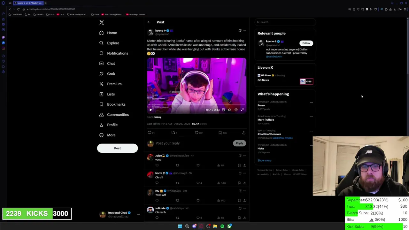Viewport: 409px width, 230px height.
Task: Repost keeno's post using the repost icon
Action: click(x=173, y=133)
